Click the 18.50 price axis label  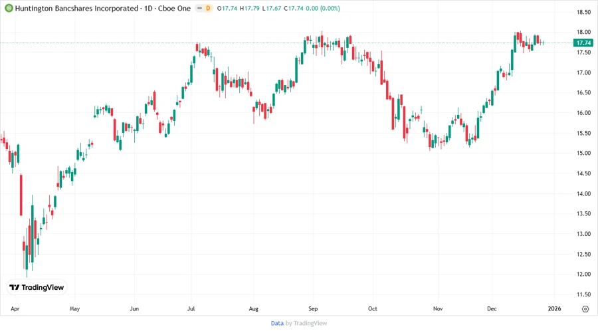583,12
